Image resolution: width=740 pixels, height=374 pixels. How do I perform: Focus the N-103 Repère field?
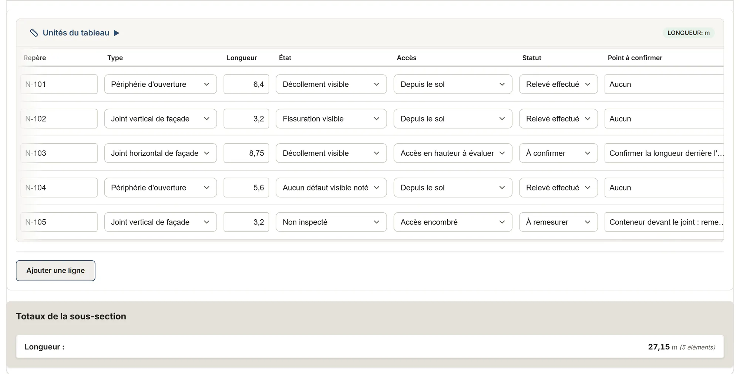(x=59, y=153)
